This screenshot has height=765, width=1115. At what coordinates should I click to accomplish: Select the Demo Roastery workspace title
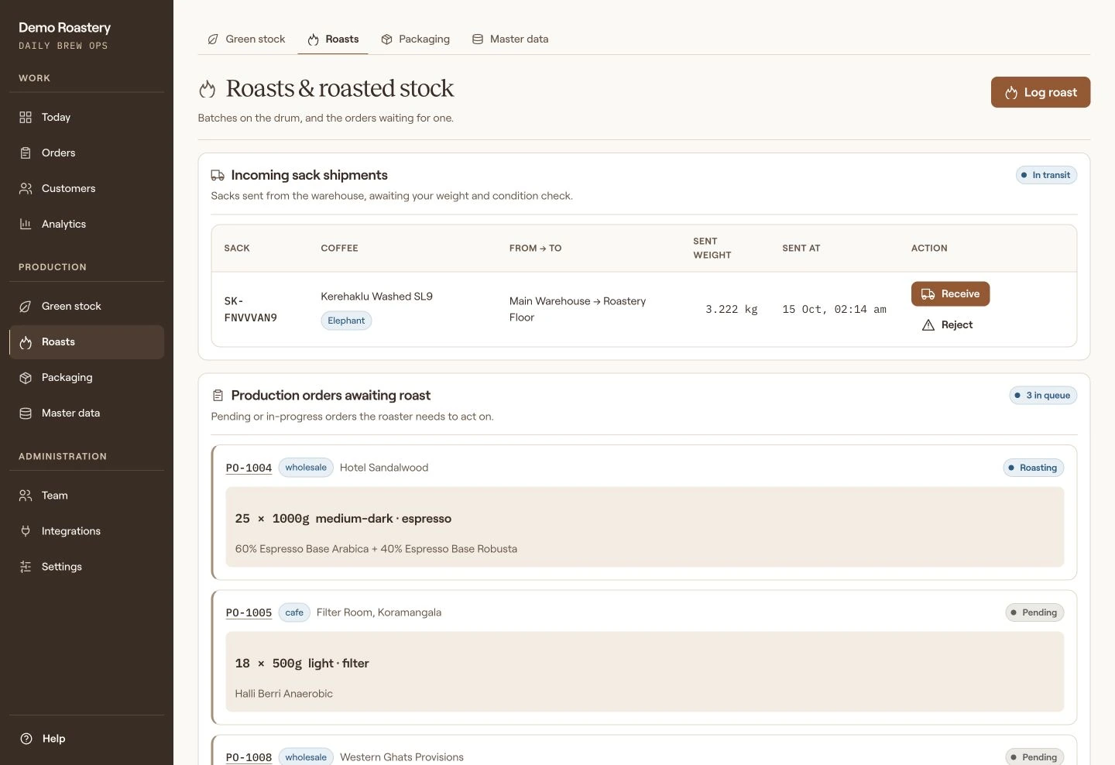[x=65, y=28]
